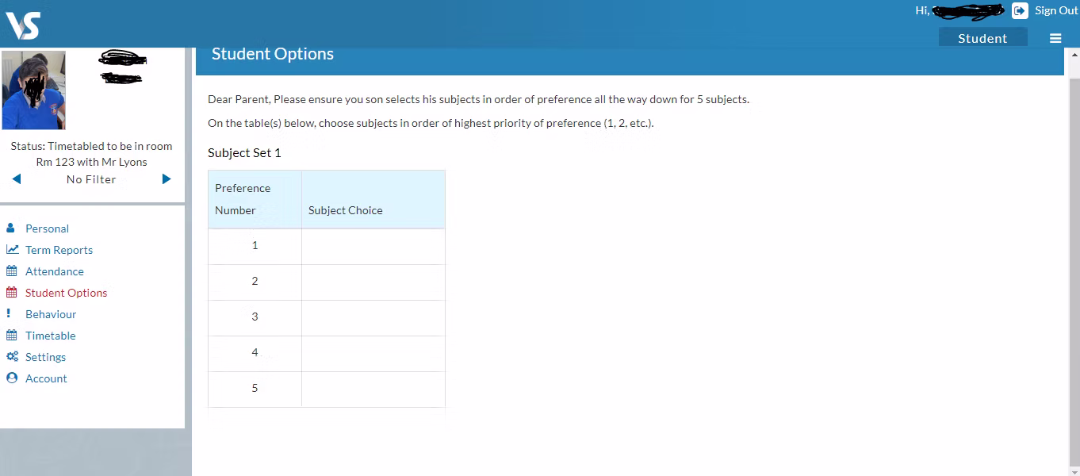Click the Attendance calendar icon
This screenshot has width=1080, height=476.
[x=12, y=271]
